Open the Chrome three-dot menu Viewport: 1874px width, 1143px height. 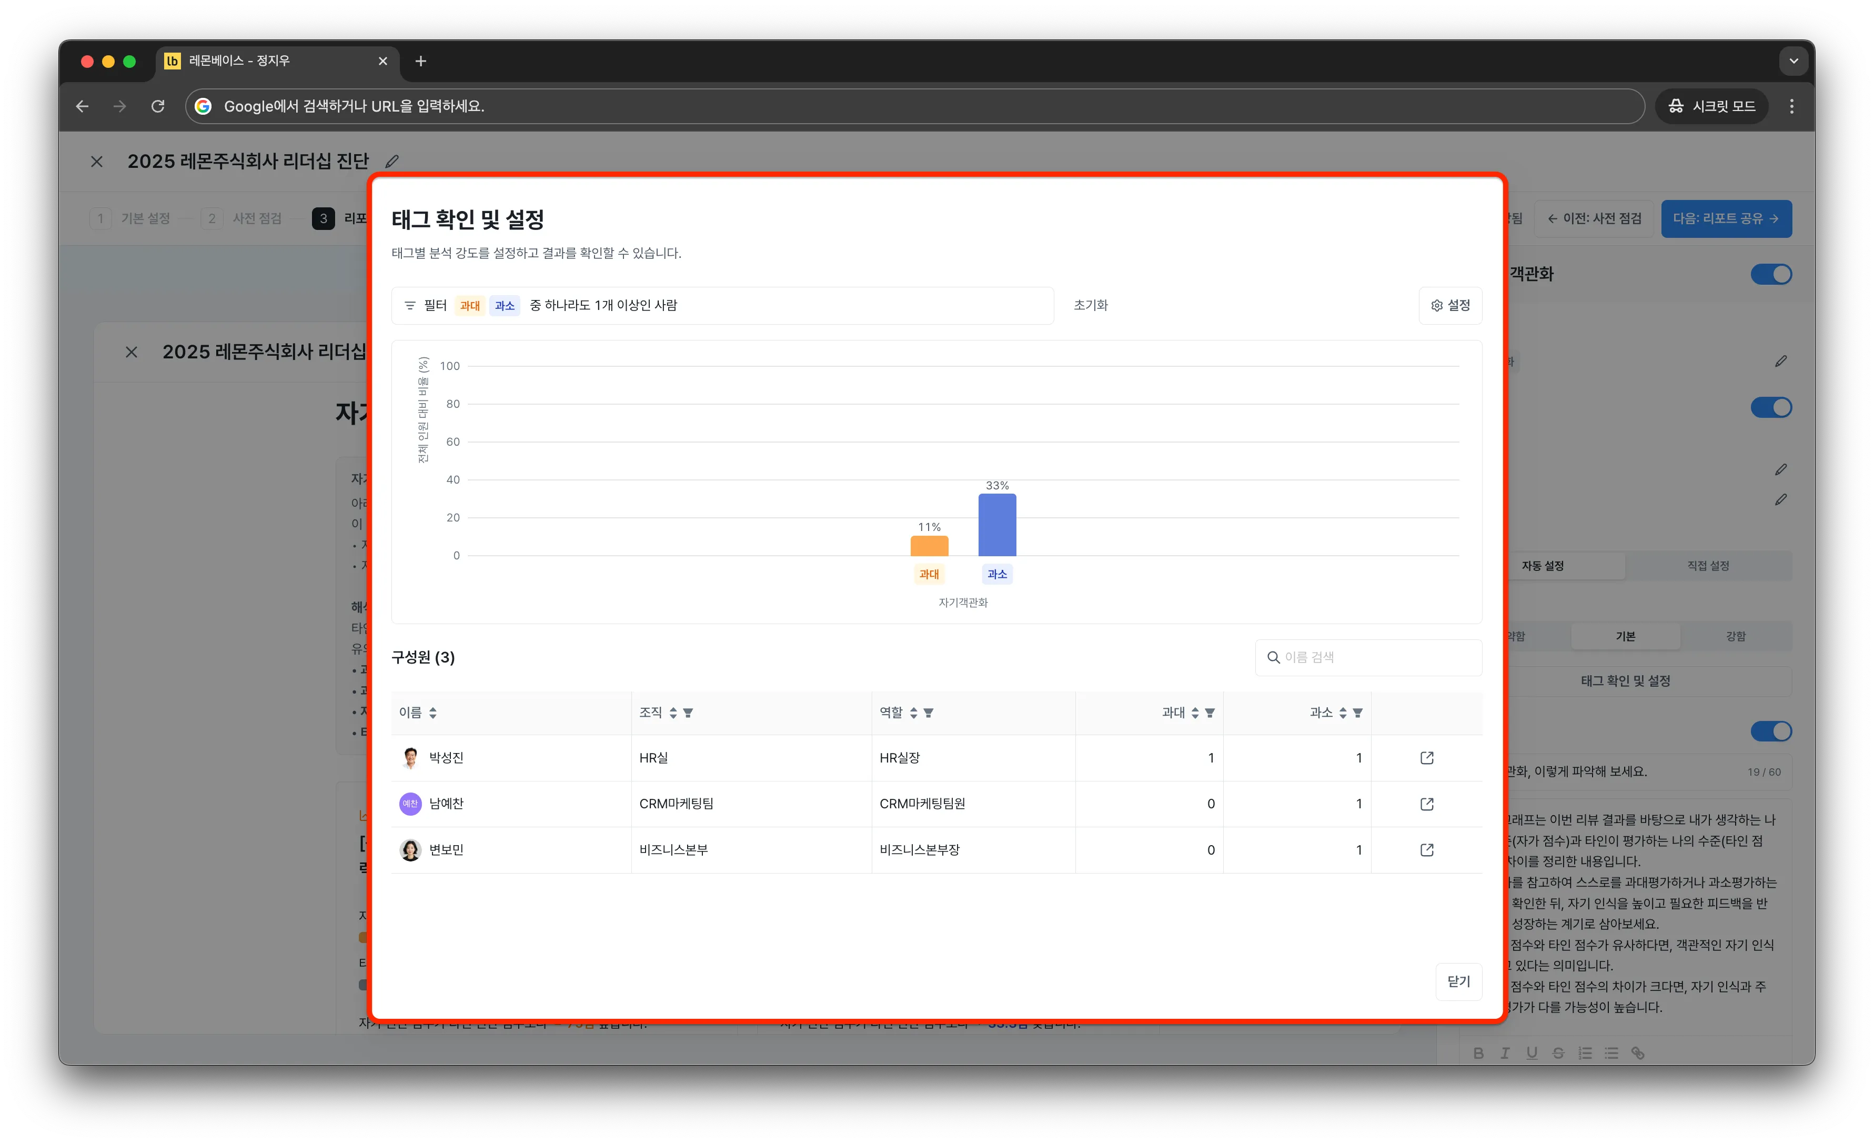pyautogui.click(x=1791, y=106)
